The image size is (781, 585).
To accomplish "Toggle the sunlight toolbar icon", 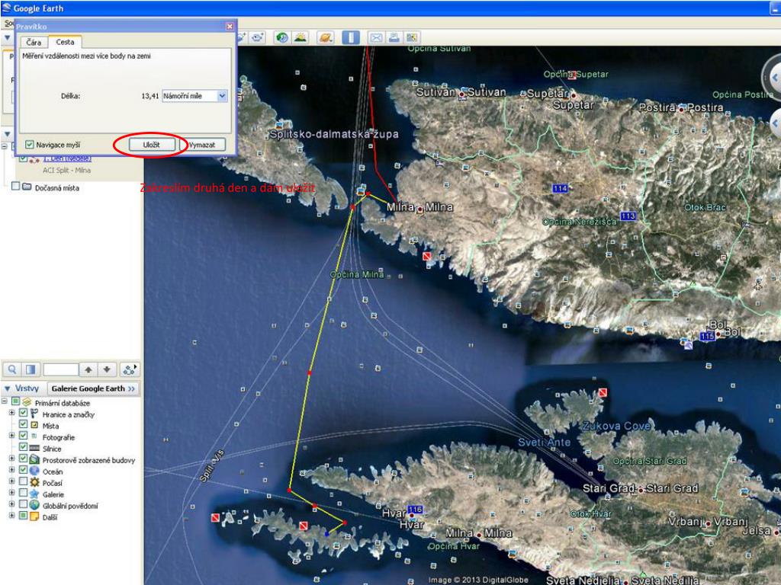I will point(301,37).
